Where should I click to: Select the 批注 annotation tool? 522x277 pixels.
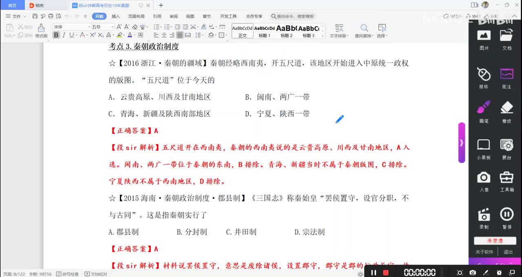click(507, 78)
